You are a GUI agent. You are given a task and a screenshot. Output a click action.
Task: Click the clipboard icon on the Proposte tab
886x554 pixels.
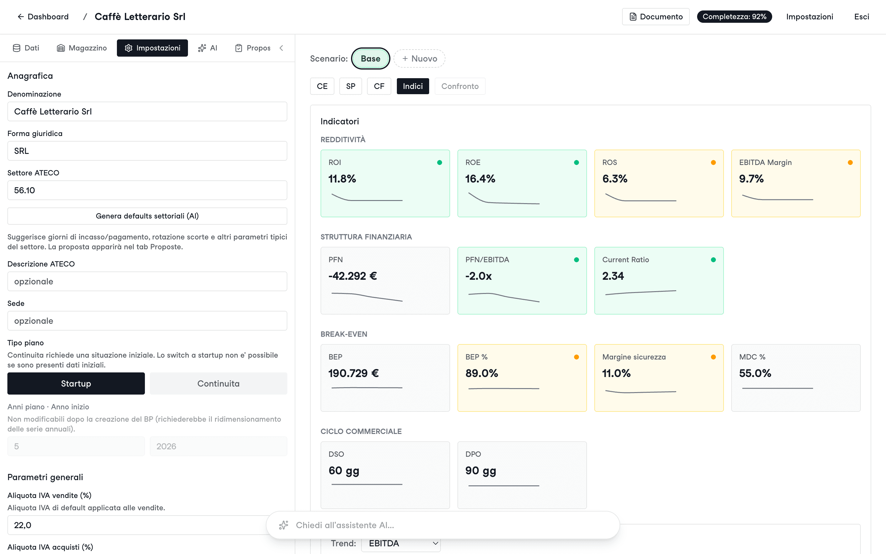[239, 48]
